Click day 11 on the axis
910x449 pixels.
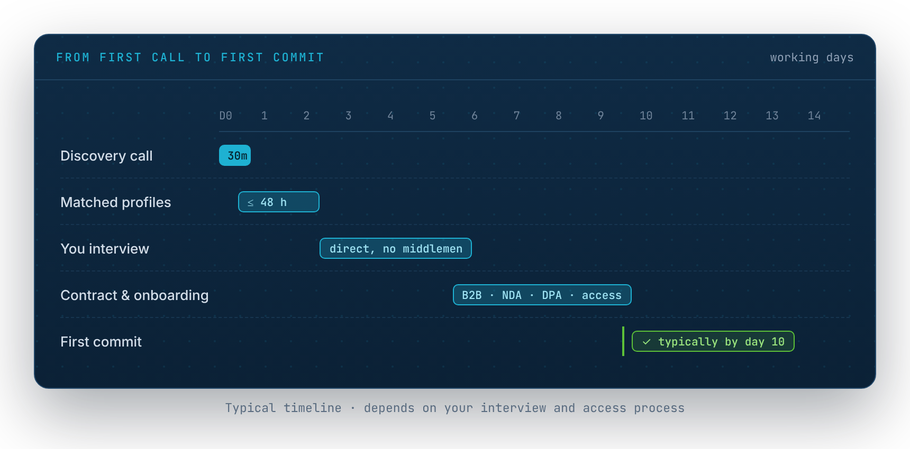tap(688, 116)
